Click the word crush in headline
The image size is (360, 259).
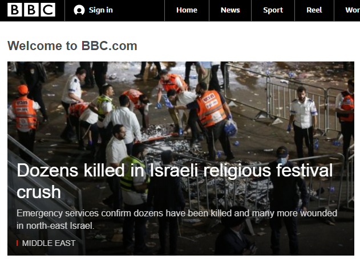pos(39,192)
